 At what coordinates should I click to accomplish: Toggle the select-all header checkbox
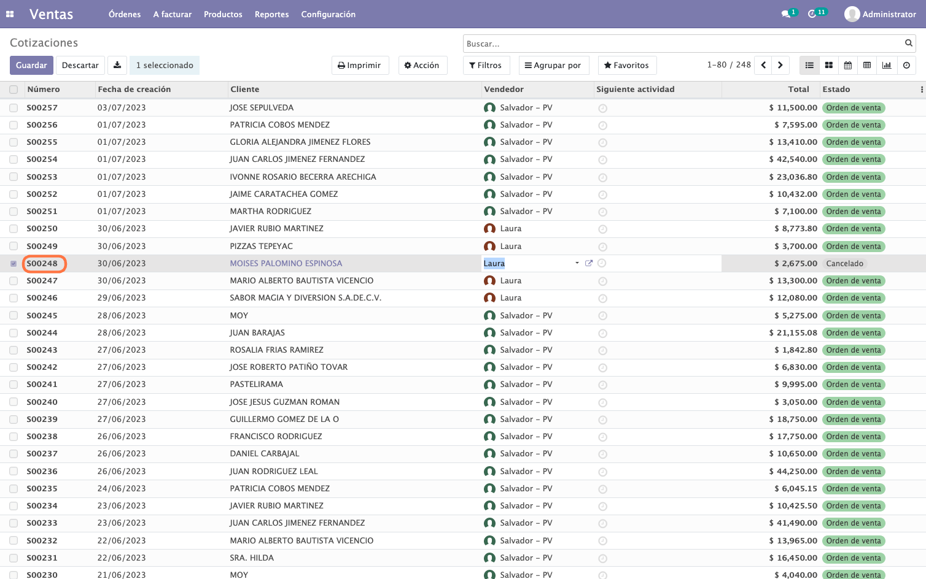coord(14,90)
